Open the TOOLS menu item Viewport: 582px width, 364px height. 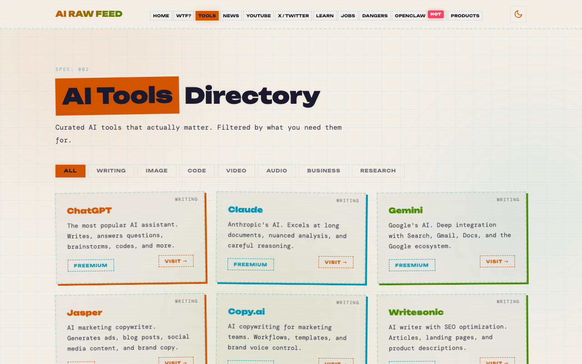[207, 15]
